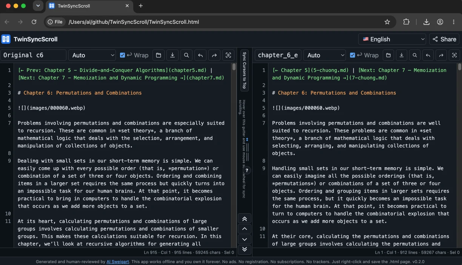Open Chrome three-dot menu
Screen dimensions: 462x265
[x=454, y=22]
